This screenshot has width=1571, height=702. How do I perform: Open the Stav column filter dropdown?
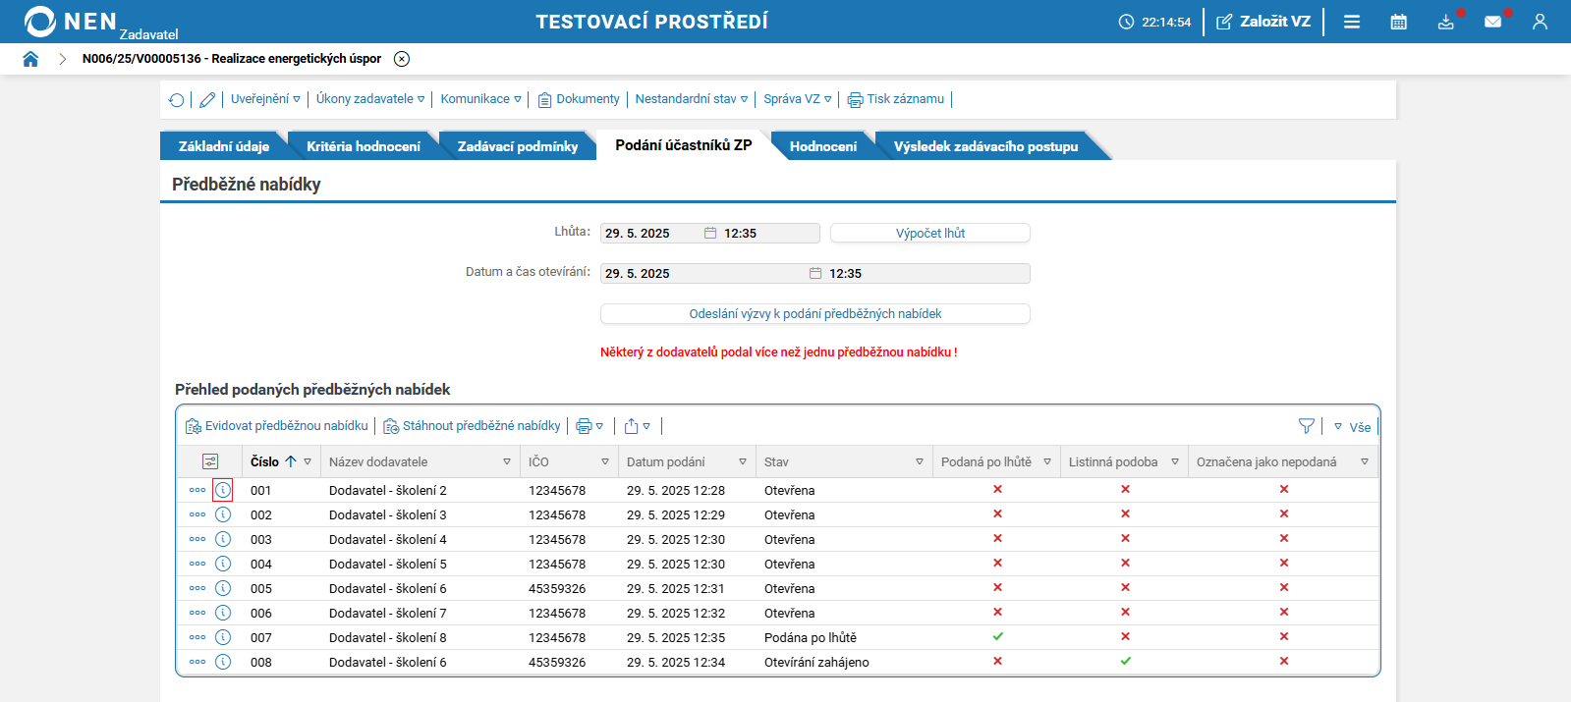pyautogui.click(x=920, y=461)
